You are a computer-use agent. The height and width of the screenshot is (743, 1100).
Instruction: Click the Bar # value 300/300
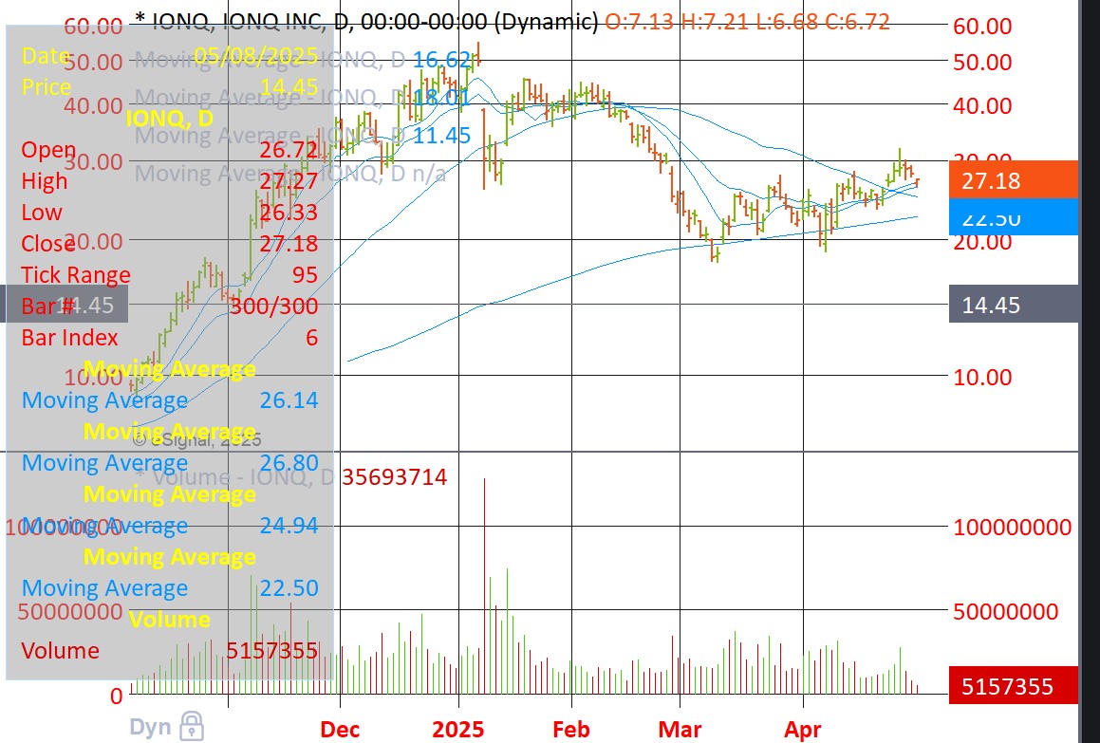coord(274,306)
